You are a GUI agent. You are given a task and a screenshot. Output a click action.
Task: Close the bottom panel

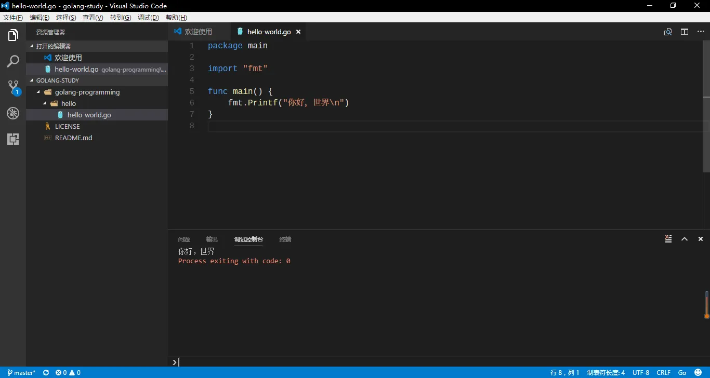(701, 239)
